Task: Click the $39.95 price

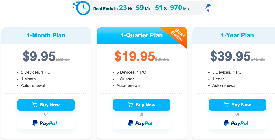Action: [x=230, y=56]
